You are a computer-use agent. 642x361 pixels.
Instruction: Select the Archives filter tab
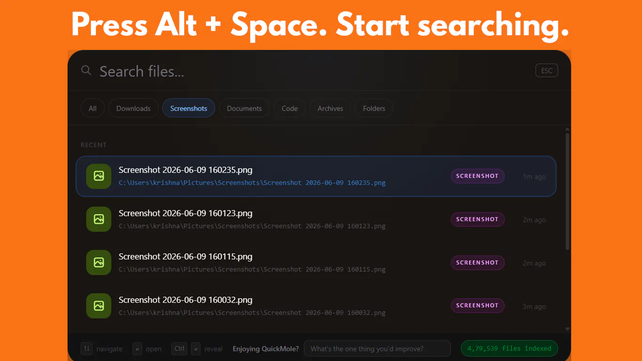pos(330,108)
